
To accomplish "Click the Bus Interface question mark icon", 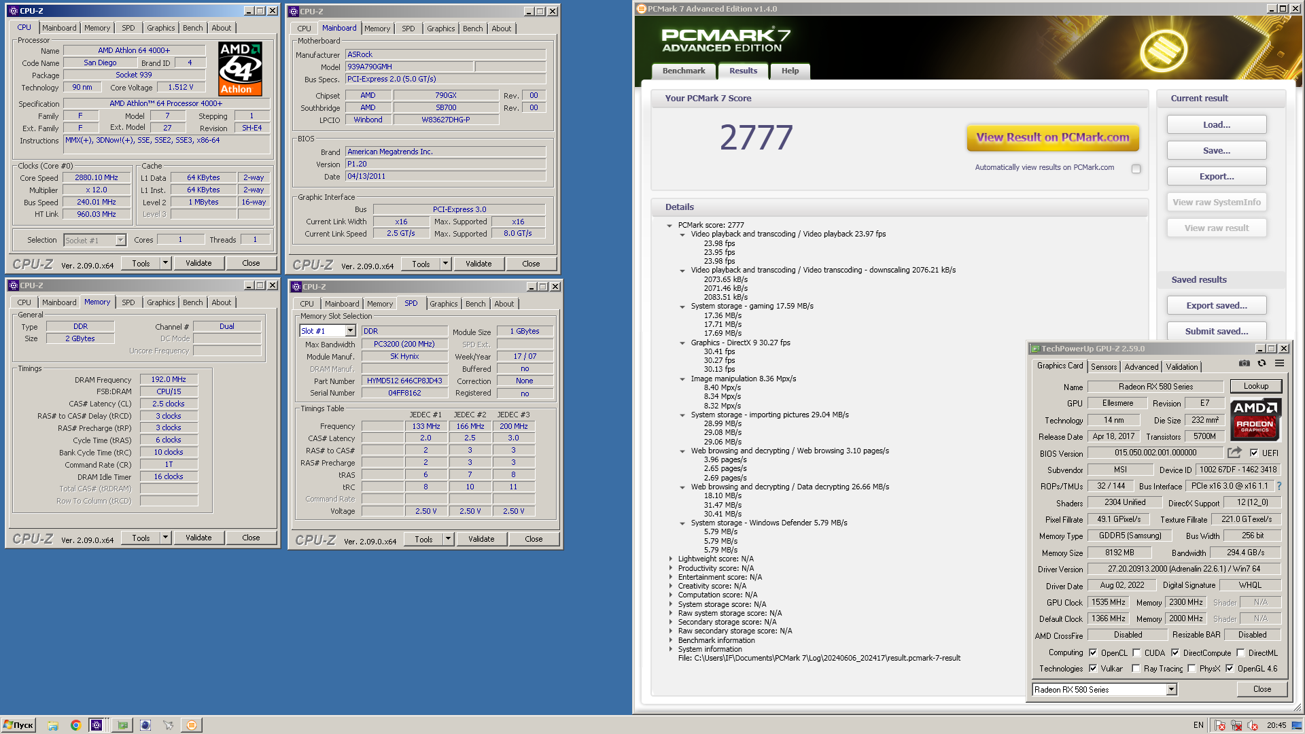I will tap(1279, 486).
